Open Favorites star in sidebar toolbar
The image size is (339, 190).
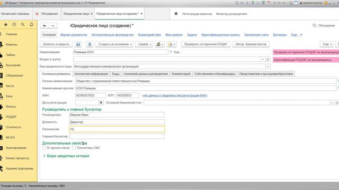[6, 25]
